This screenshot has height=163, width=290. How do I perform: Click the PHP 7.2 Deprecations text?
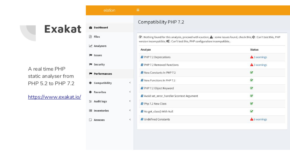(157, 57)
